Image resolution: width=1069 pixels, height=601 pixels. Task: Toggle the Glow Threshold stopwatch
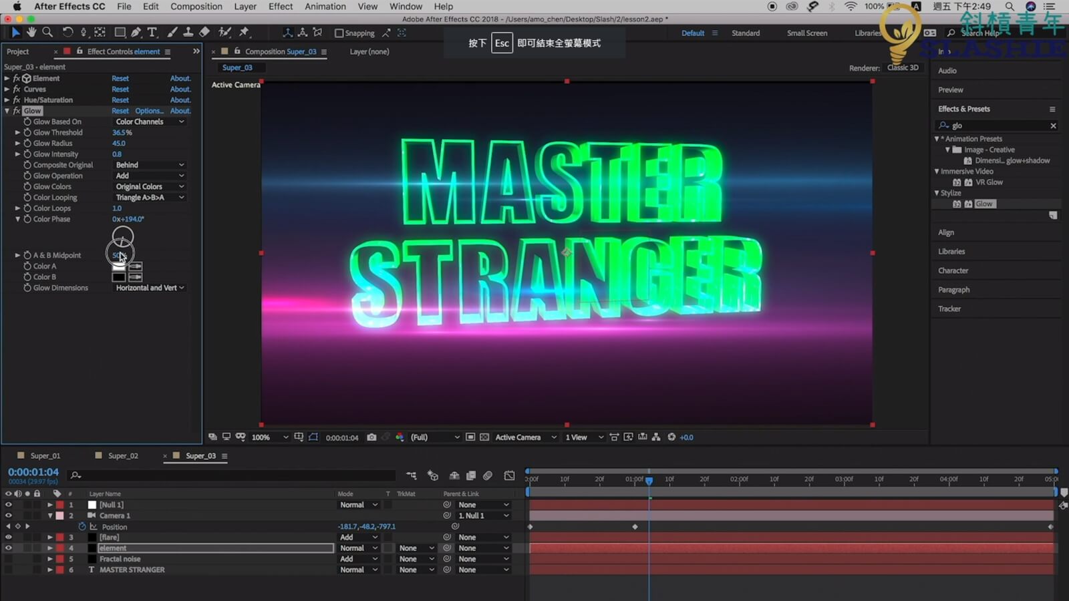point(27,132)
